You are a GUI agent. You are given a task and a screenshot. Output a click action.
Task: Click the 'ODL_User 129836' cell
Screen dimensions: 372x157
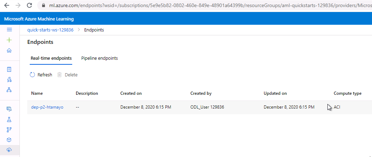point(207,107)
